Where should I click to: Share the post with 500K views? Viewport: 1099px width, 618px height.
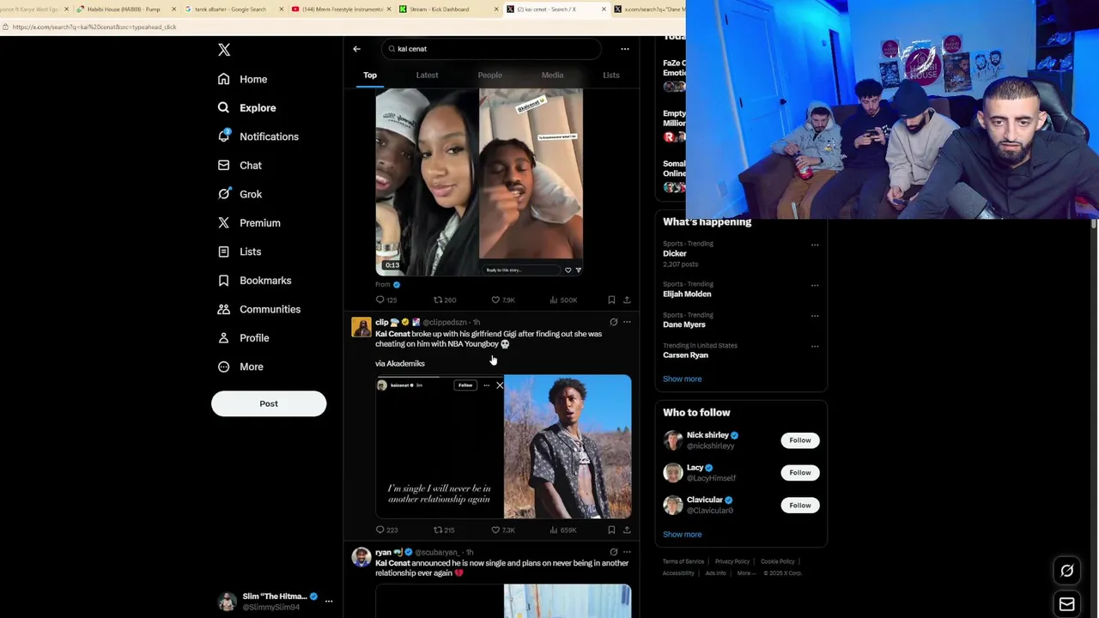627,300
